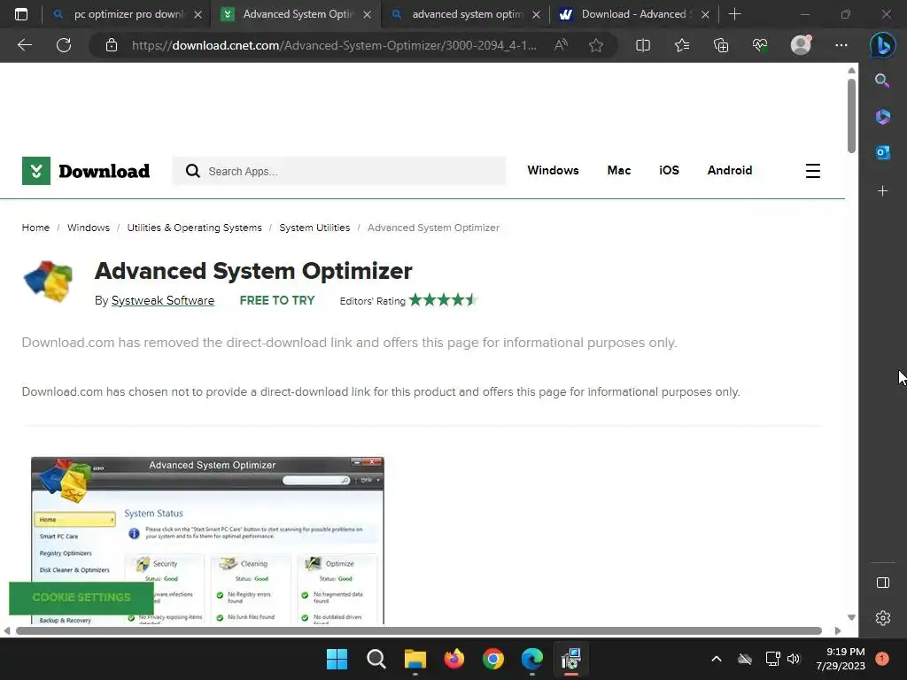
Task: Open System Utilities breadcrumb
Action: tap(314, 228)
